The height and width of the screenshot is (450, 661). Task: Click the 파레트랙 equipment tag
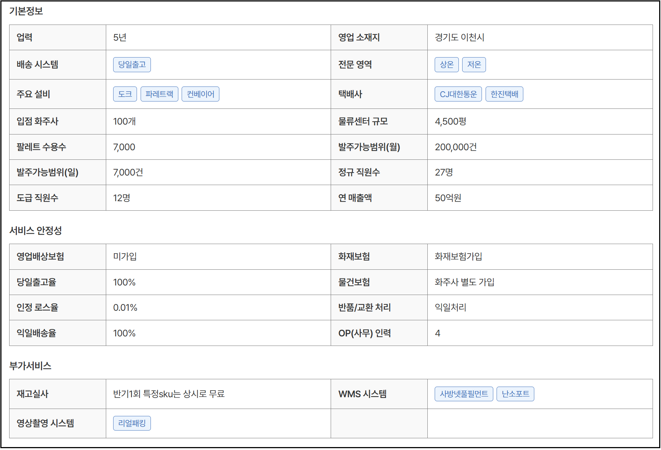[x=159, y=94]
